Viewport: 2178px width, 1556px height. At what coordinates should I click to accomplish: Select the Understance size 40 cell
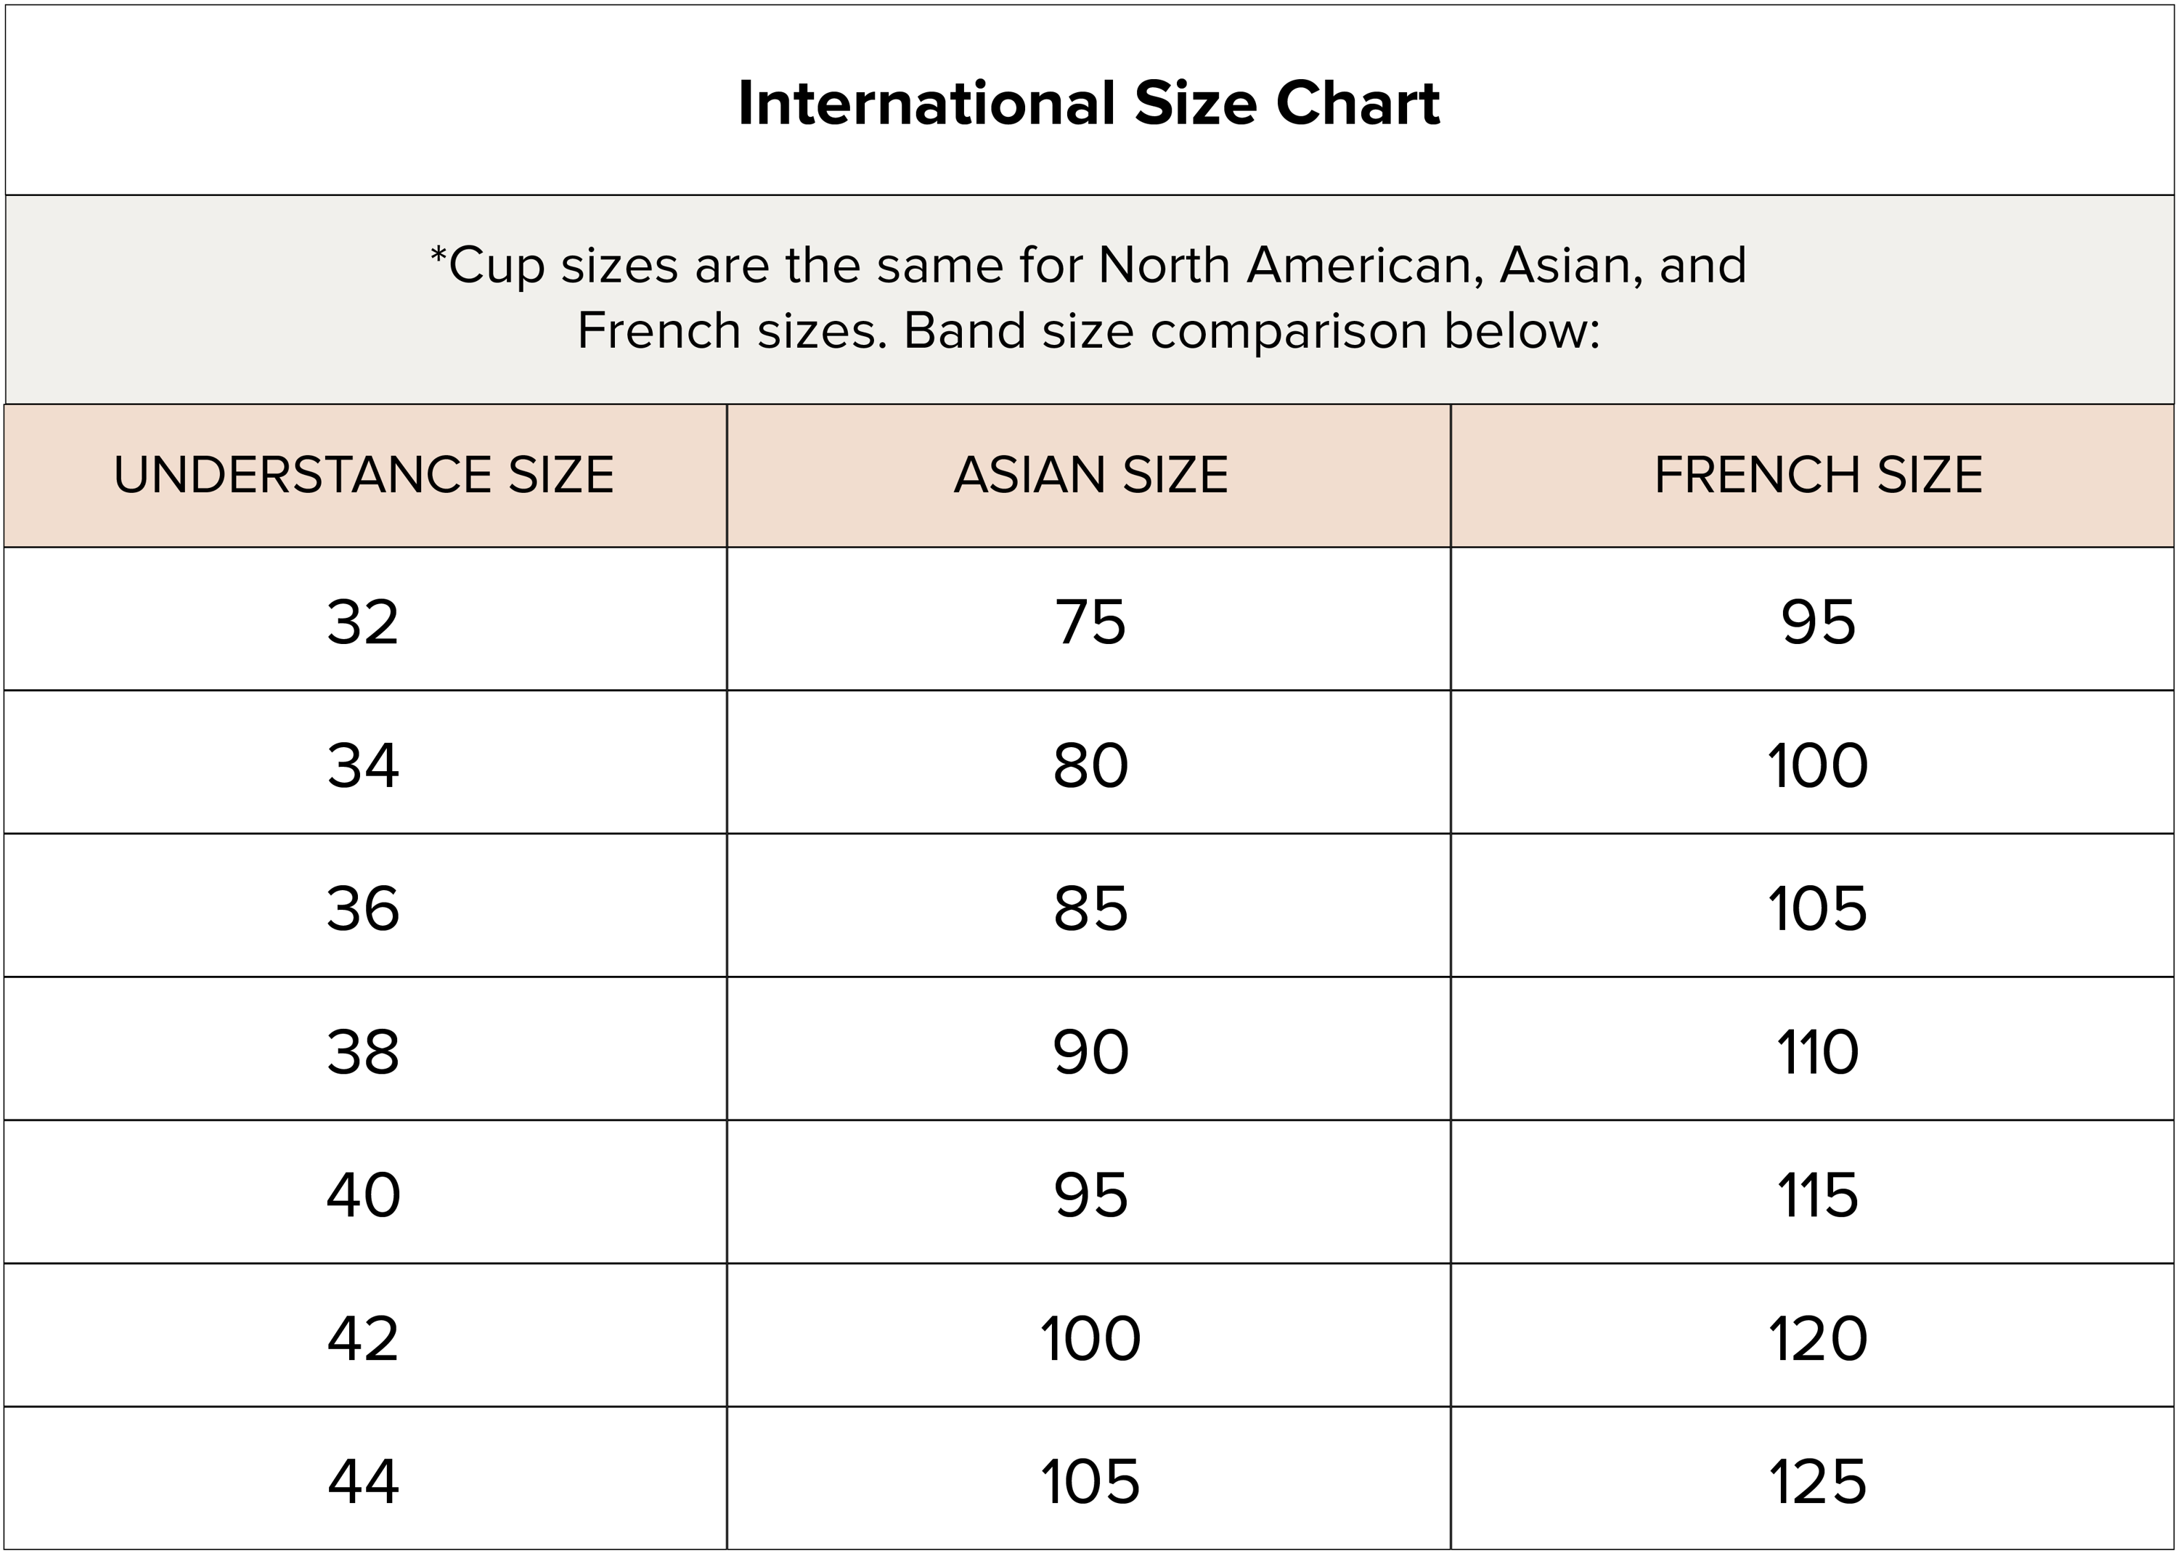point(364,1192)
